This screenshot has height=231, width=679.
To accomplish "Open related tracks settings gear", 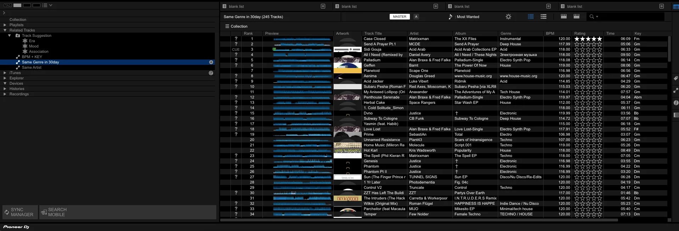I will [508, 17].
